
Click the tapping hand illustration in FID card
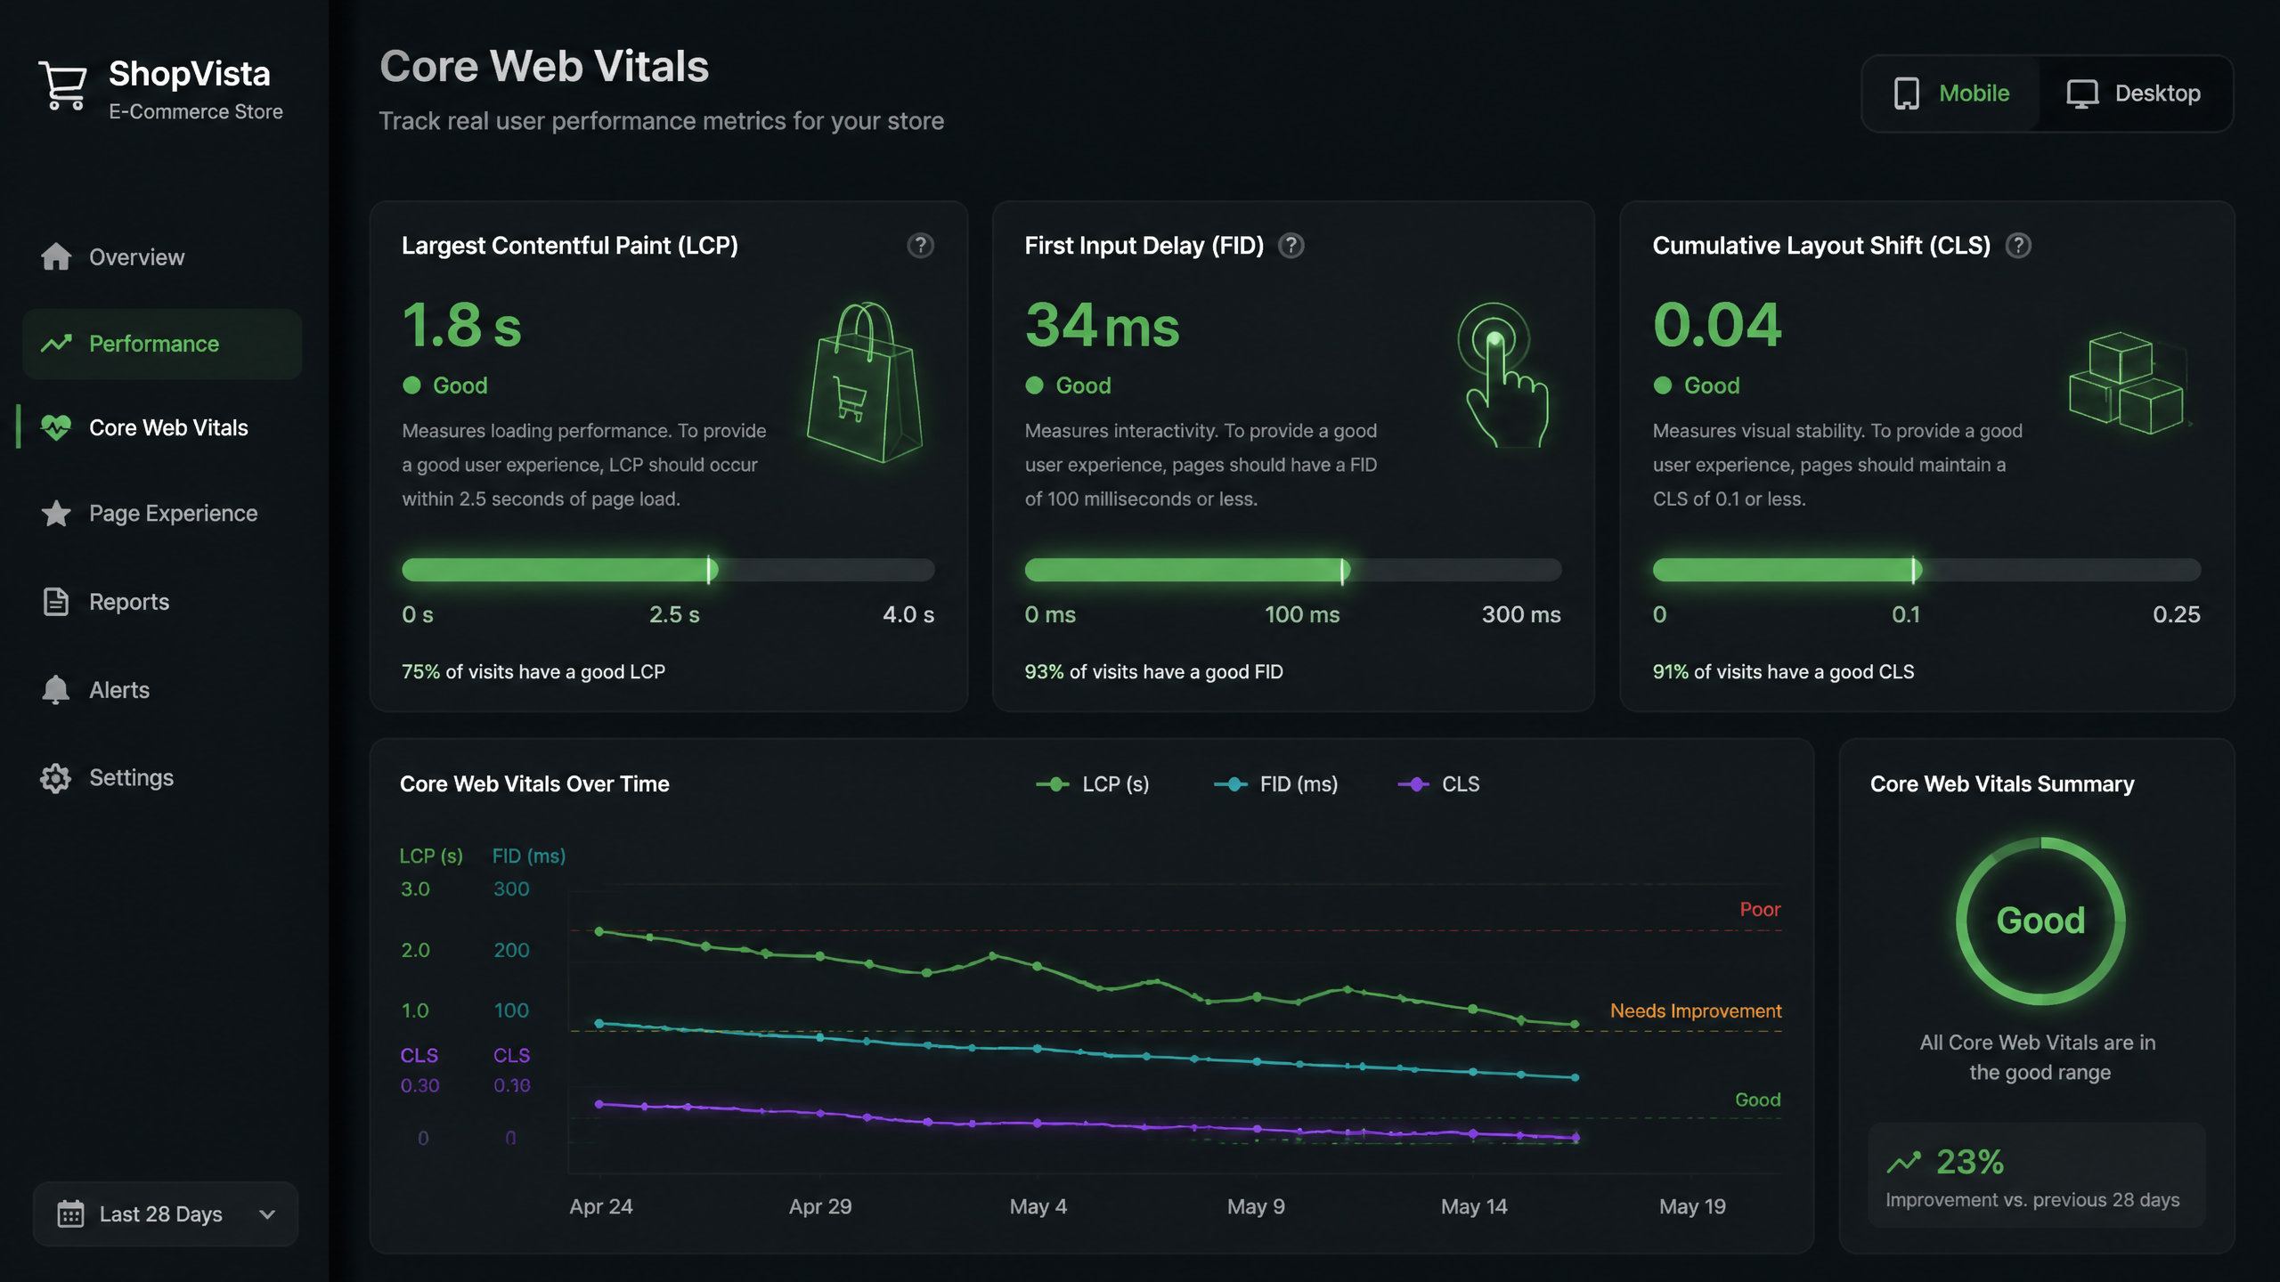1503,375
